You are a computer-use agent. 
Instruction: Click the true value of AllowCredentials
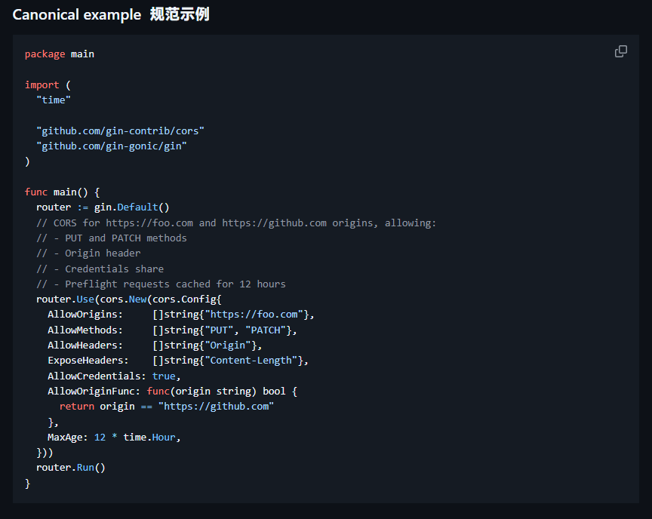tap(164, 376)
